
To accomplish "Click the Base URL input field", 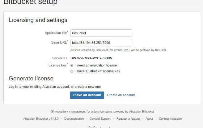I will [x=101, y=43].
